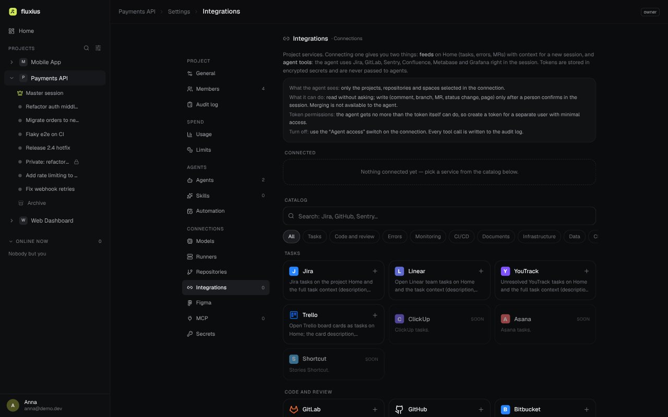Screen dimensions: 668x417
Task: Filter catalog by Code and review
Action: click(354, 237)
